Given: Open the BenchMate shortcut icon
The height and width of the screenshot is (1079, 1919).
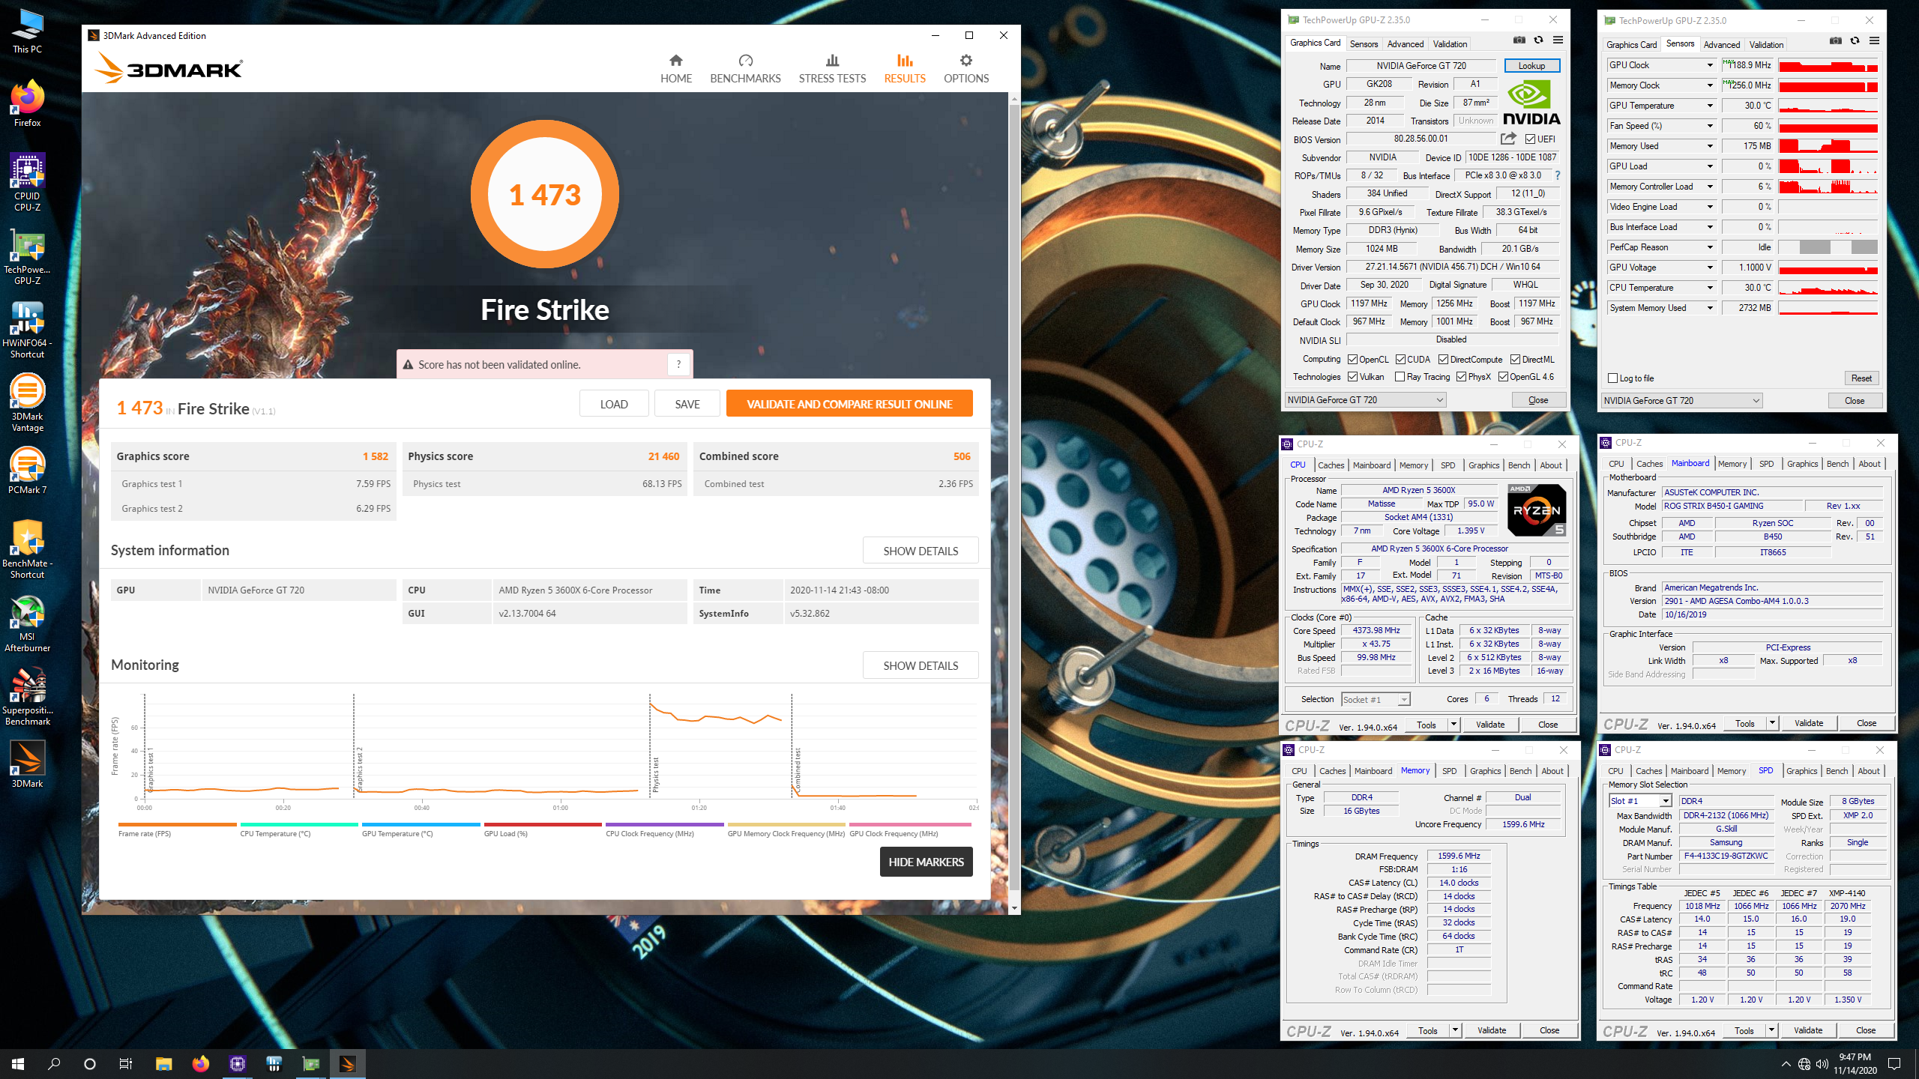Looking at the screenshot, I should coord(28,549).
